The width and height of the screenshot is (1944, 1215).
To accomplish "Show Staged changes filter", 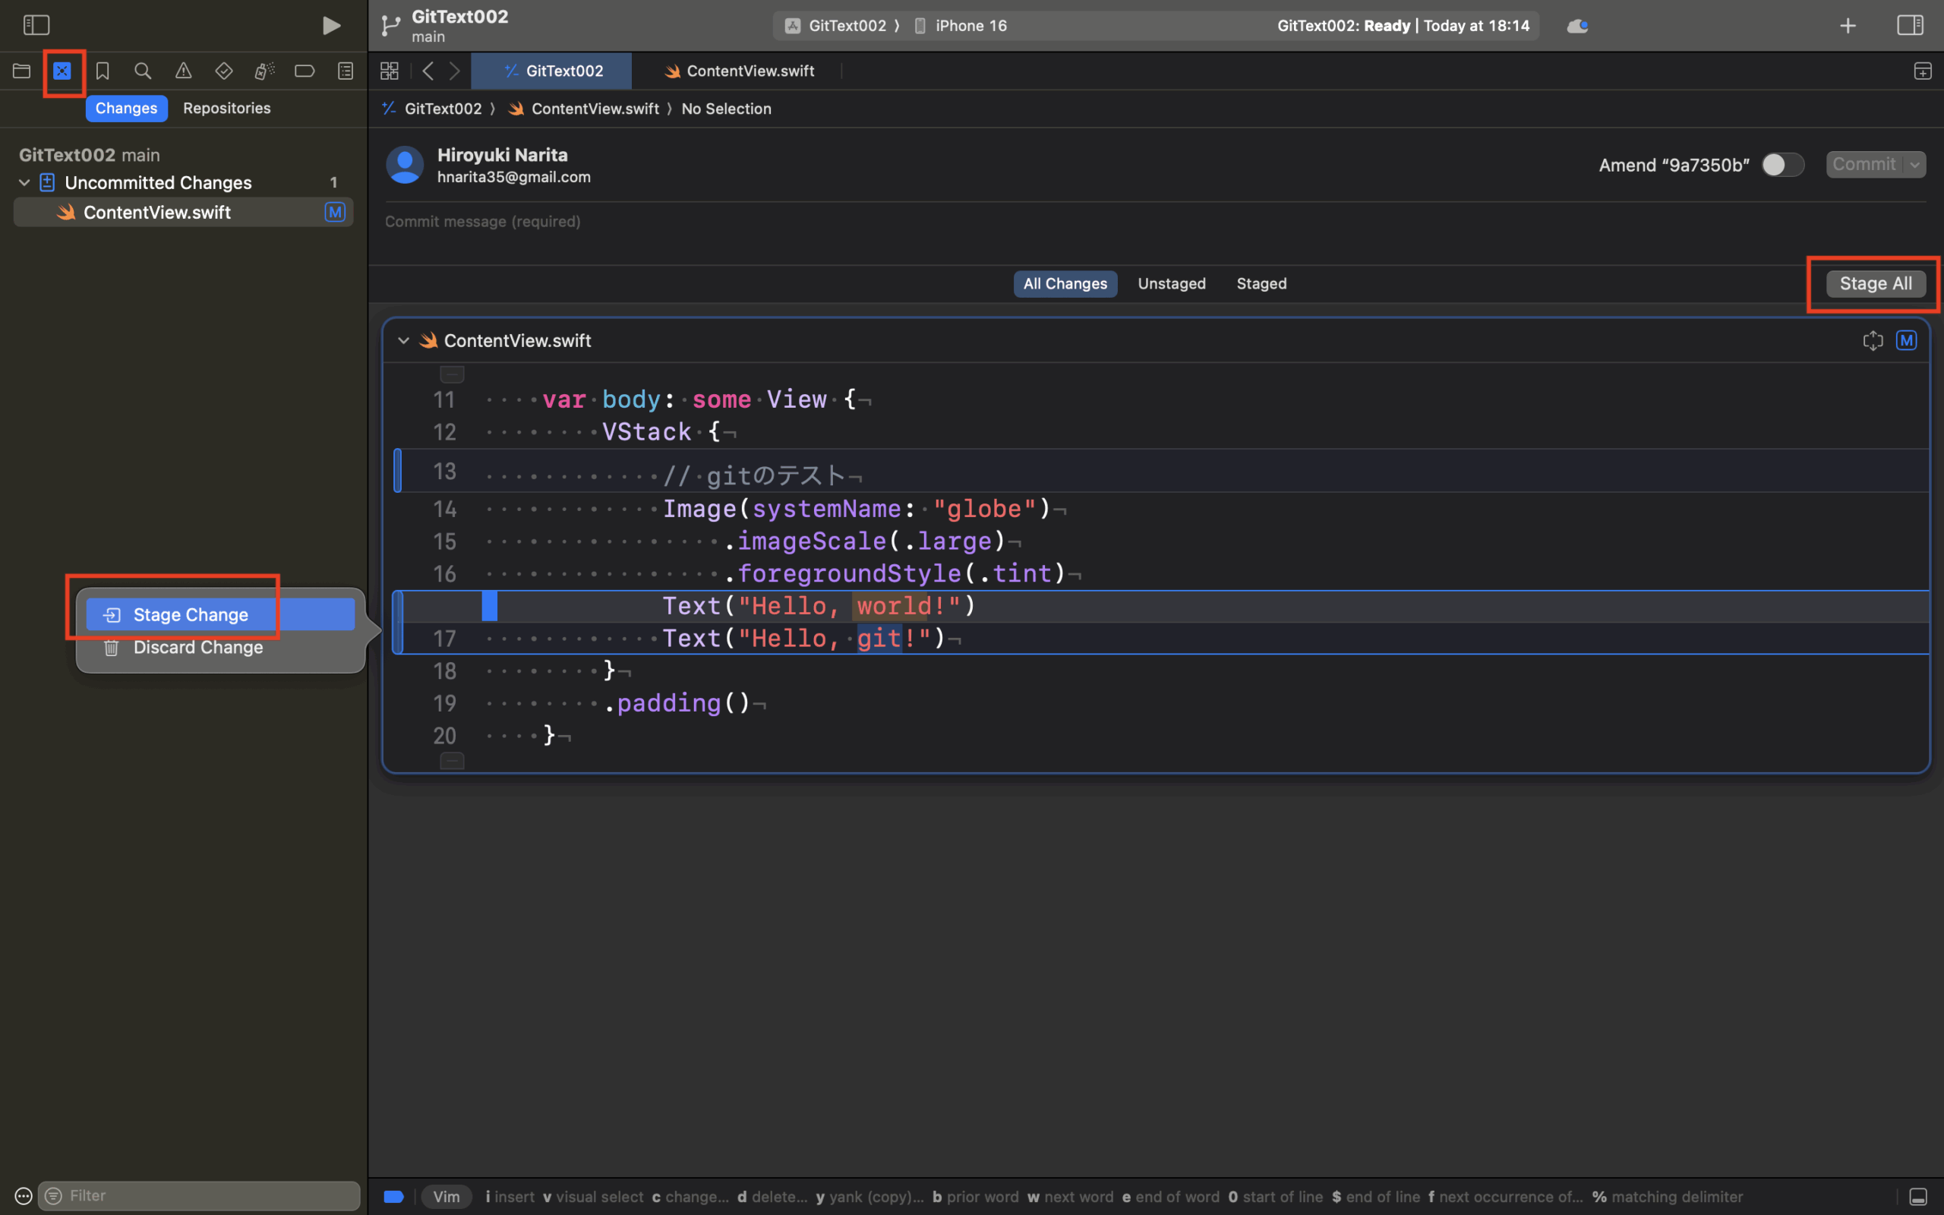I will coord(1261,284).
